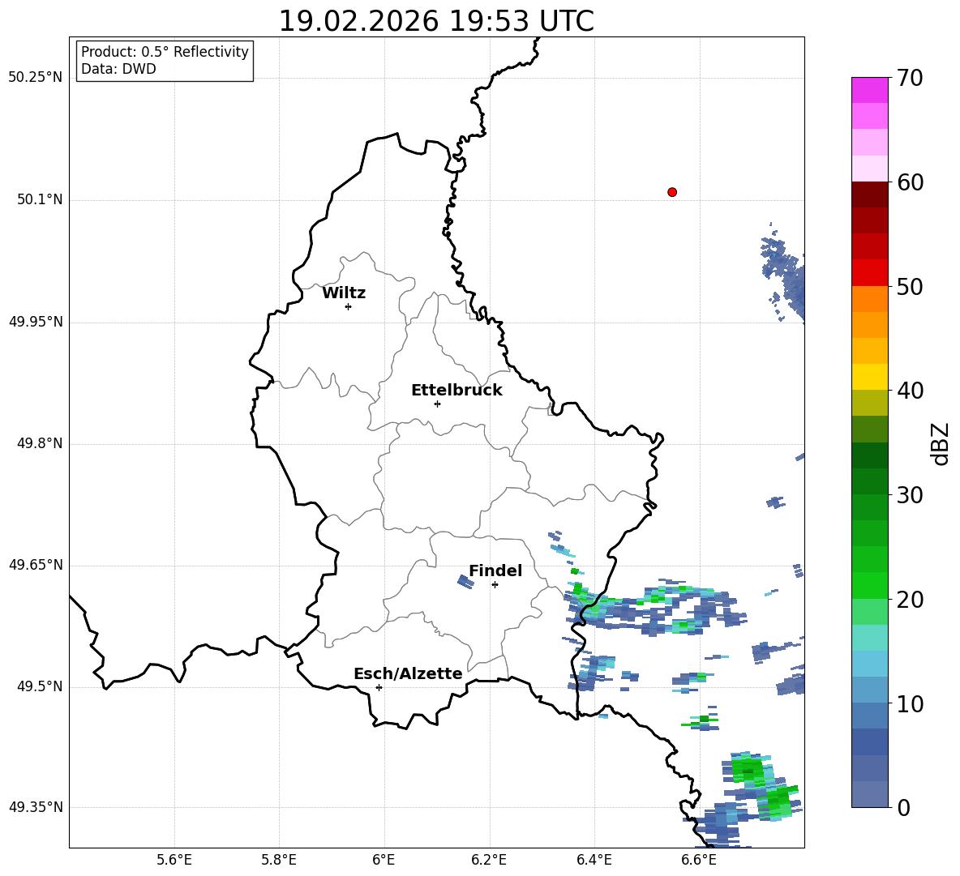Click the magenta colorbar segment below 70
Screen dimensions: 960x876
coord(869,90)
